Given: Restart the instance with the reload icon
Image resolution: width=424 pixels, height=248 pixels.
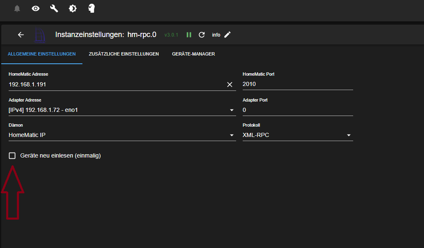Looking at the screenshot, I should [x=201, y=35].
